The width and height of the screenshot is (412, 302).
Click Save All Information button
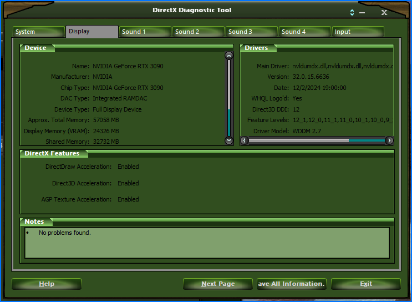(x=292, y=284)
